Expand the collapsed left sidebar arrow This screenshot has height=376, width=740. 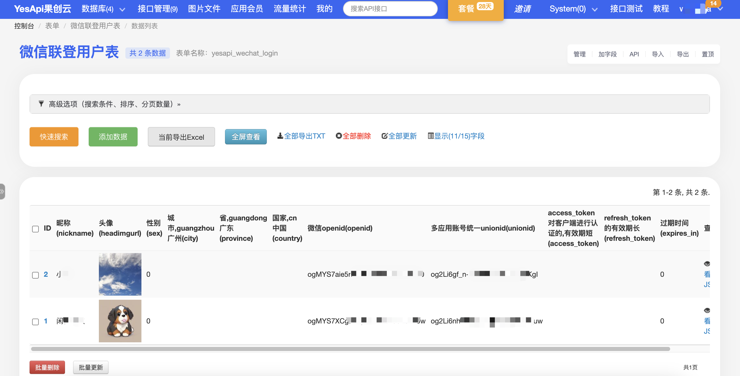2,192
